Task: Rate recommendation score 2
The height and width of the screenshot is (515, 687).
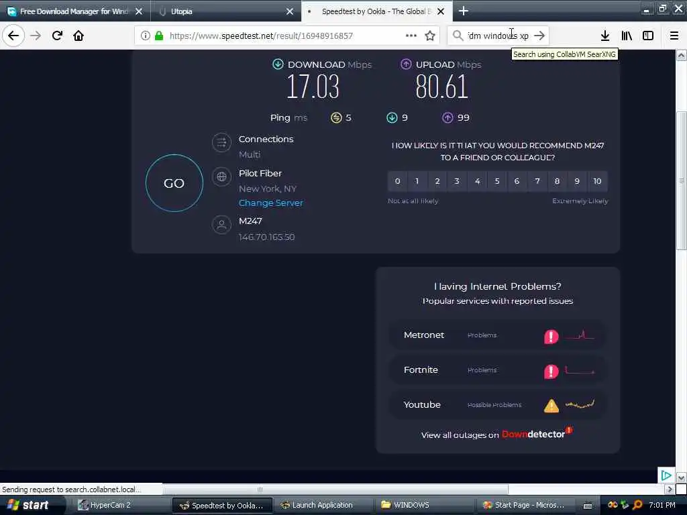Action: pos(437,181)
